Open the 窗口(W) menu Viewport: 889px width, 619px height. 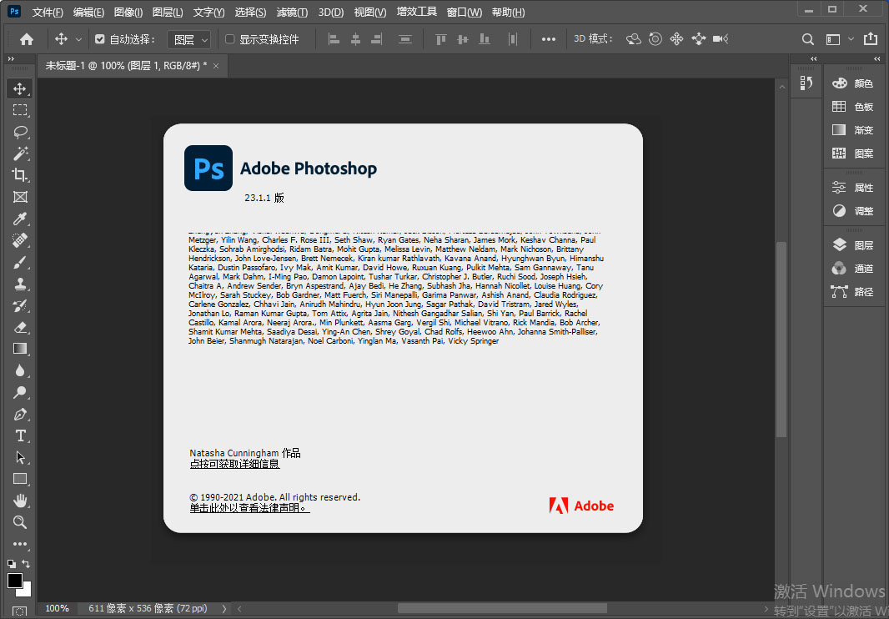(x=465, y=12)
